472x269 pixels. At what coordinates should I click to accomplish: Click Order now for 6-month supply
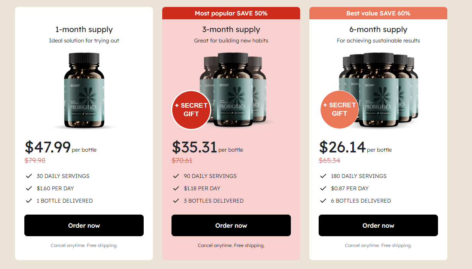tap(378, 225)
